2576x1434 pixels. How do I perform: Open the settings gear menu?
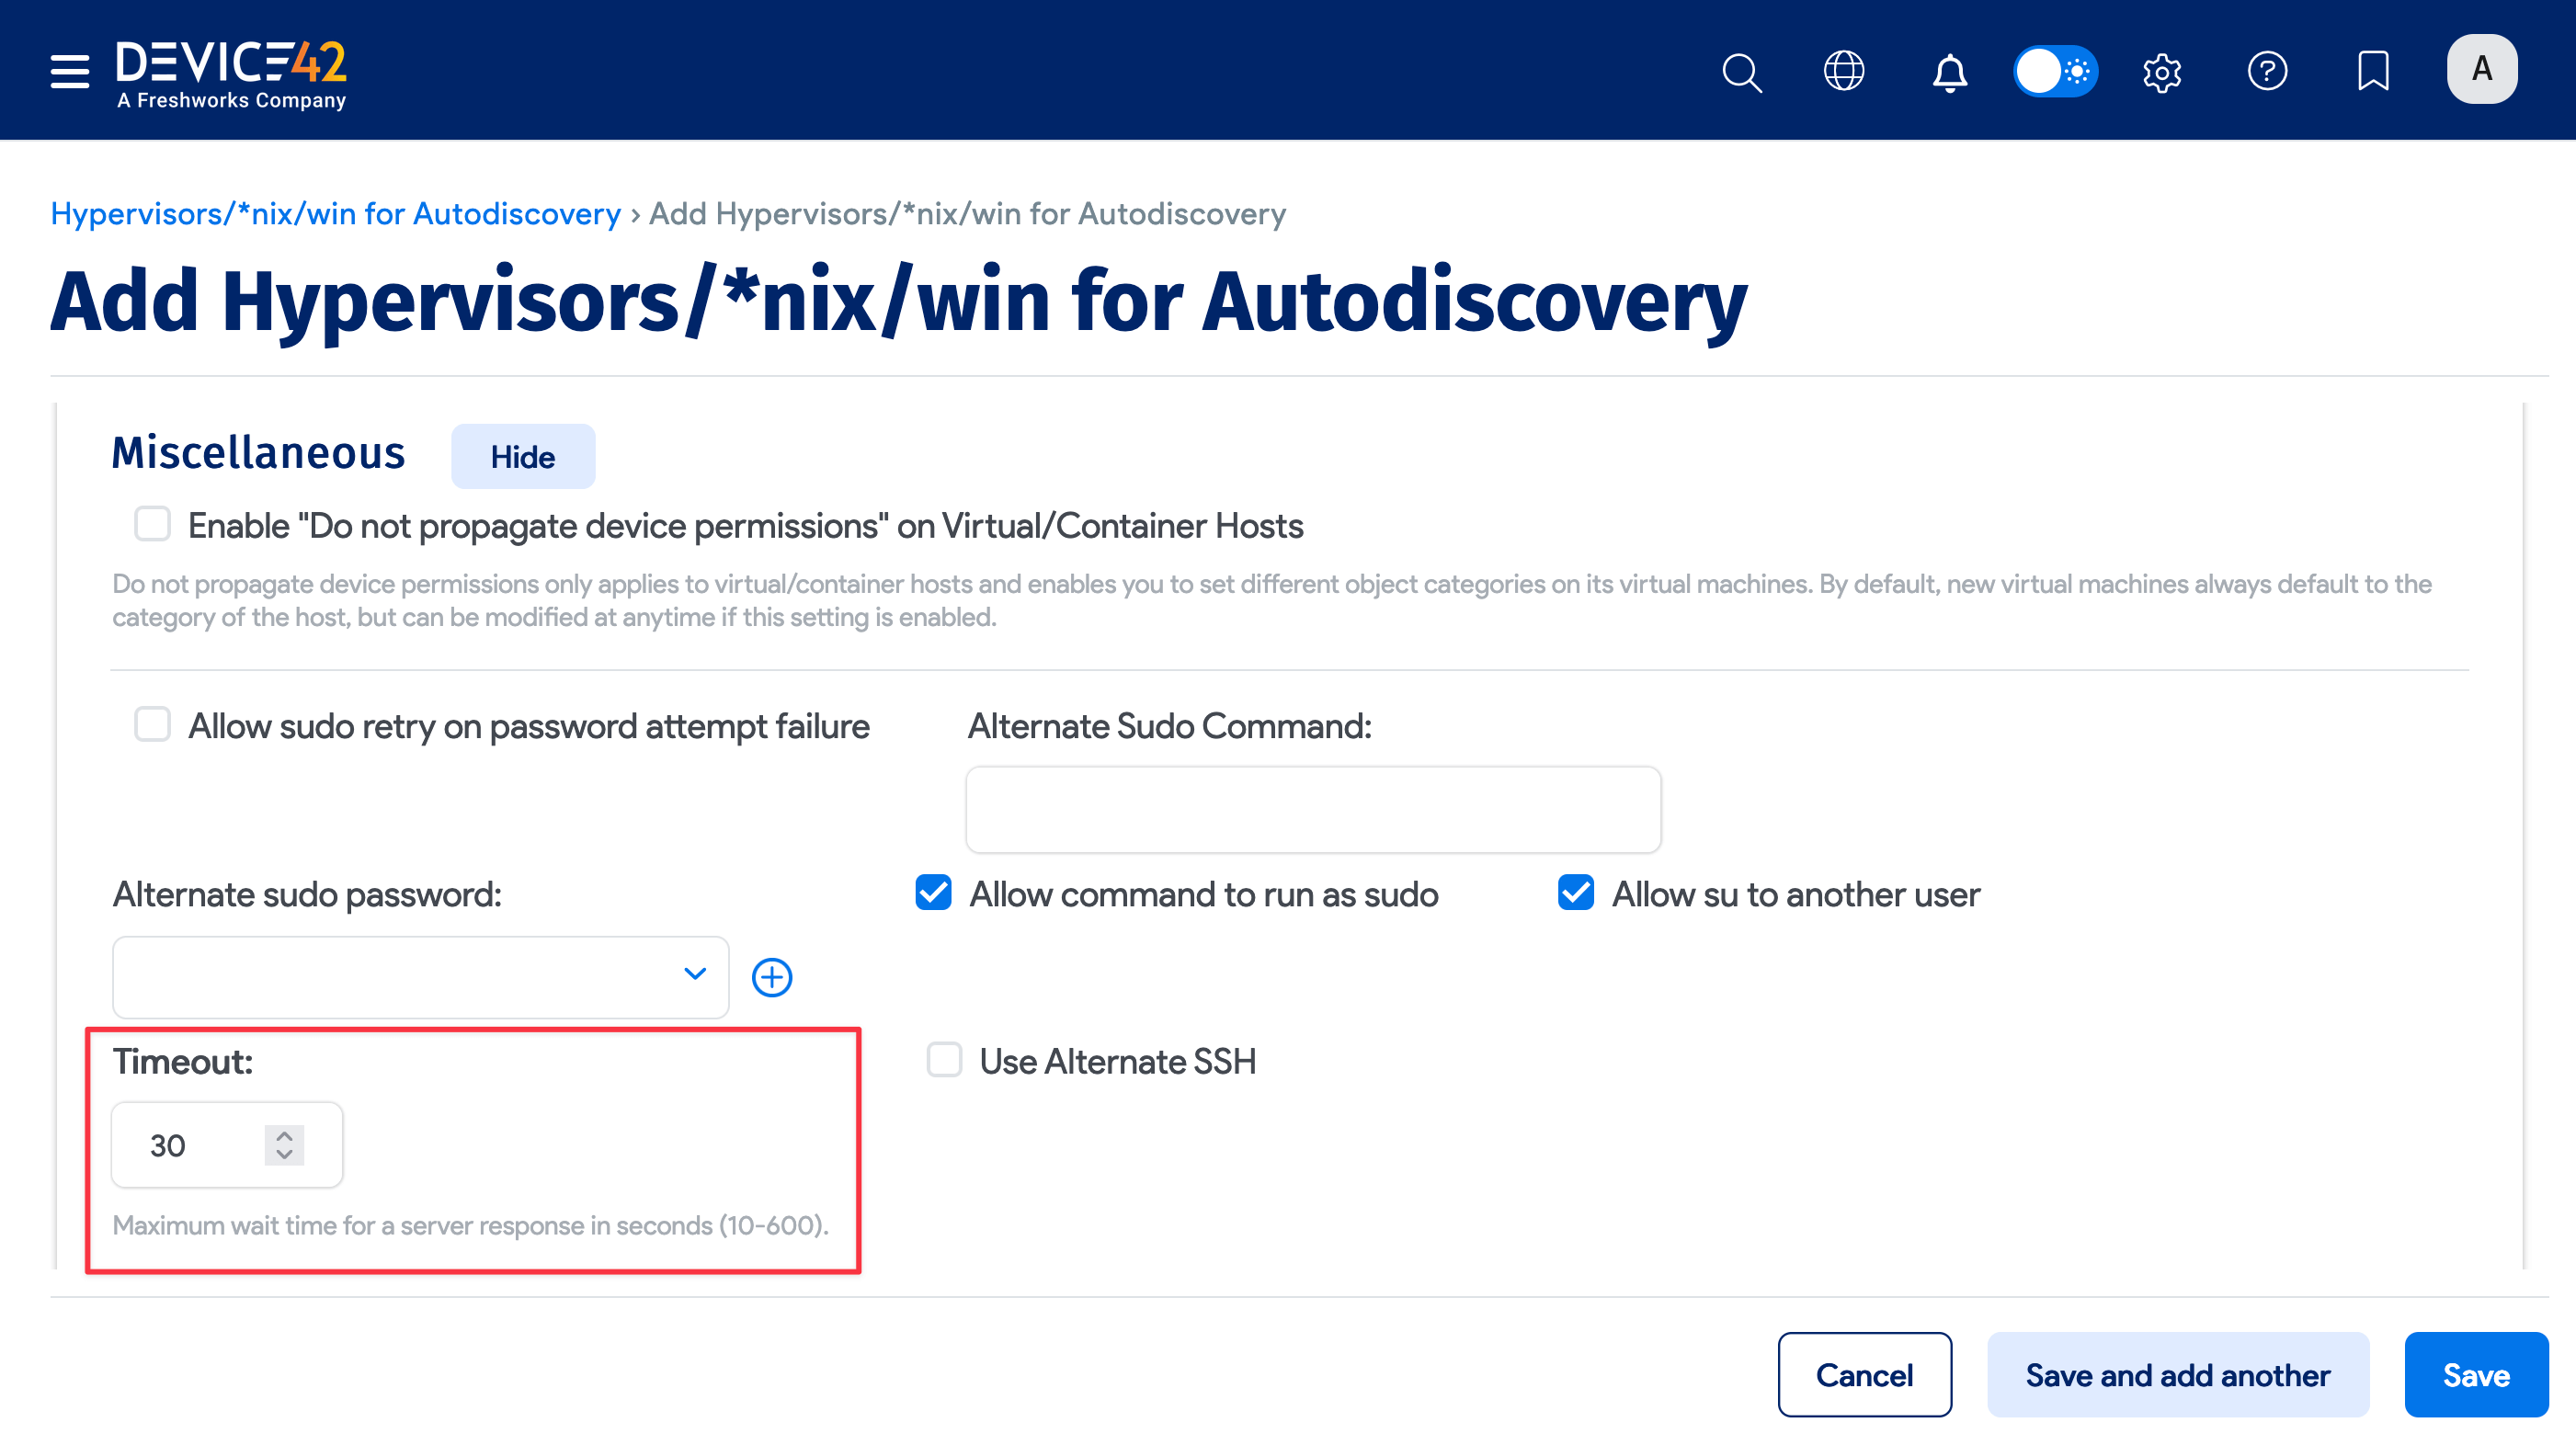tap(2161, 72)
